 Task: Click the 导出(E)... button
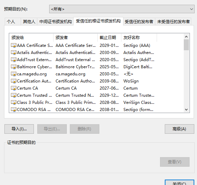point(52,129)
